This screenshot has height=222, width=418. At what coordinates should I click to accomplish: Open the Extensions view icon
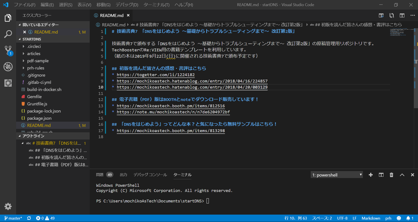click(8, 83)
